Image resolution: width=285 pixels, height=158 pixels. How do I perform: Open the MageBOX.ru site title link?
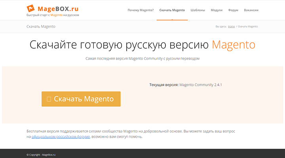[x=58, y=9]
